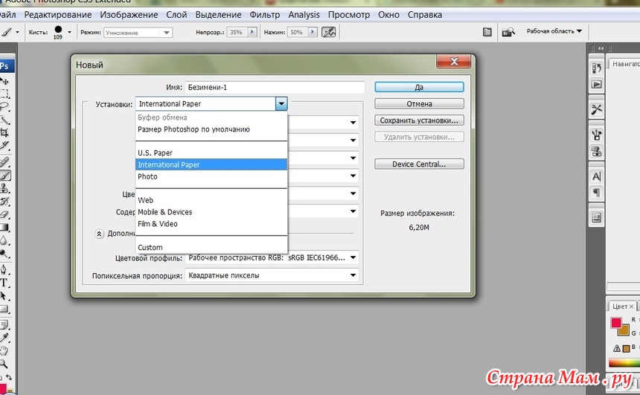
Task: Choose Film & Video preset
Action: 211,224
